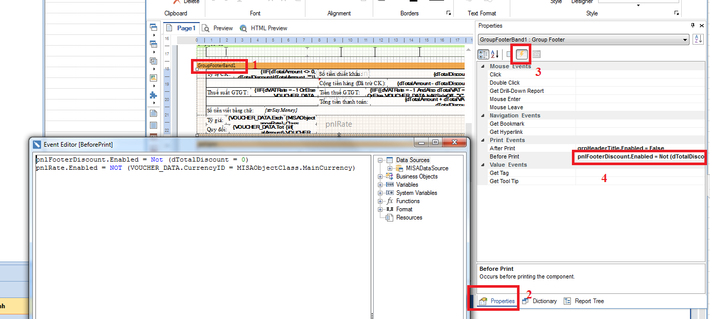Image resolution: width=710 pixels, height=319 pixels.
Task: Open the component selector dropdown for GroupFooterBand1
Action: coord(685,39)
